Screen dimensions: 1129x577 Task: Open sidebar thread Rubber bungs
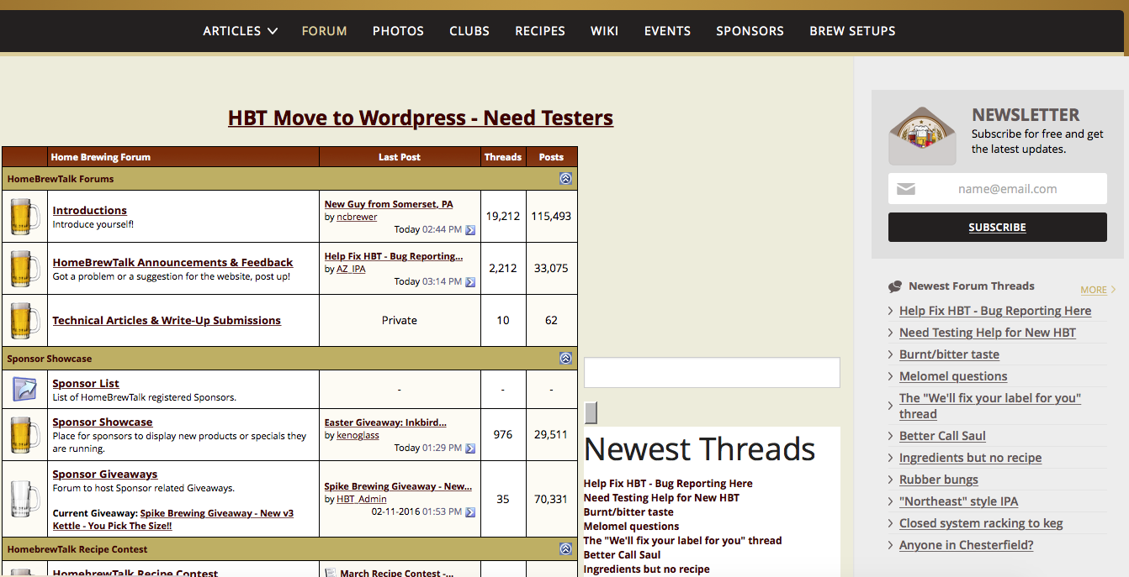click(x=939, y=480)
